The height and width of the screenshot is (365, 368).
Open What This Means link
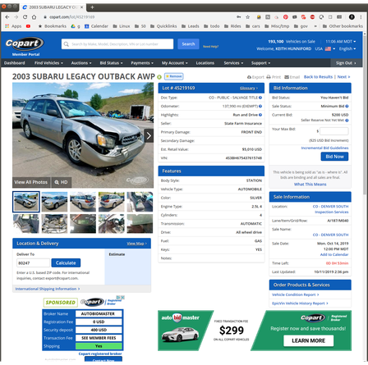pos(310,185)
